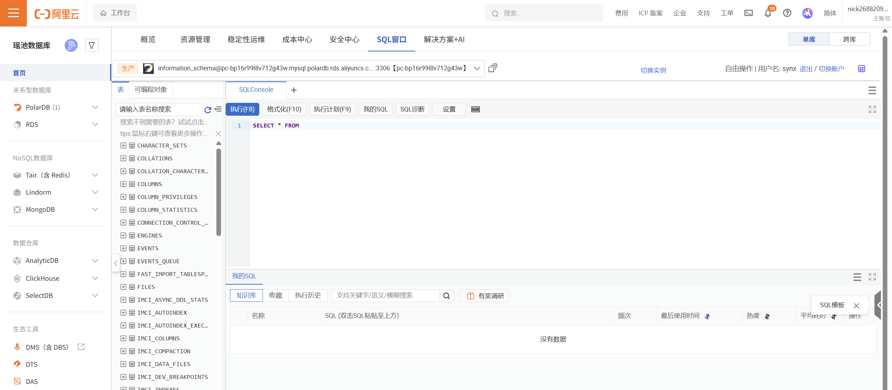Click the copy window icon beside the database selector

[492, 68]
